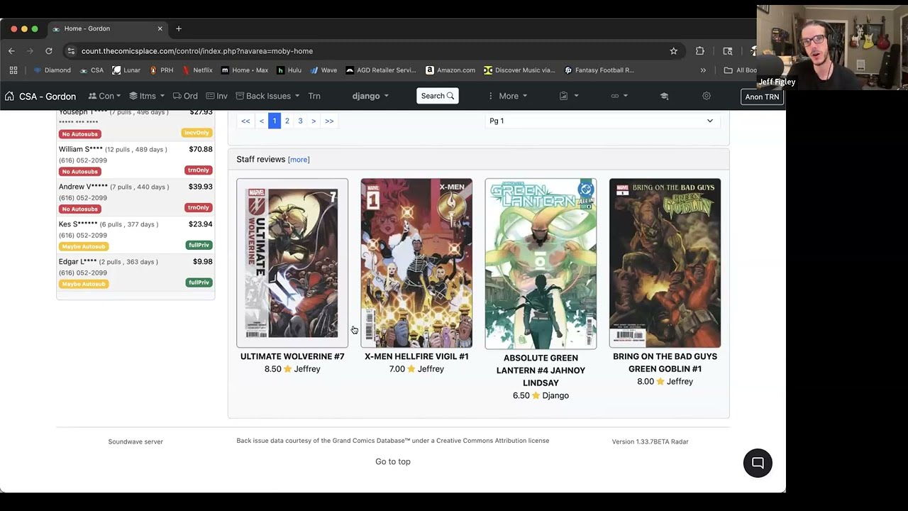Select page 2 in pagination
This screenshot has height=511, width=908.
pyautogui.click(x=287, y=121)
